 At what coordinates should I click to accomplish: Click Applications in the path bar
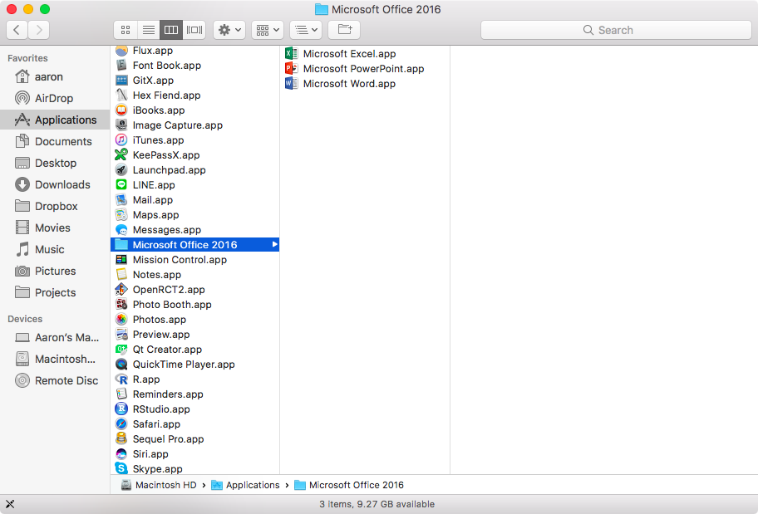(x=245, y=485)
